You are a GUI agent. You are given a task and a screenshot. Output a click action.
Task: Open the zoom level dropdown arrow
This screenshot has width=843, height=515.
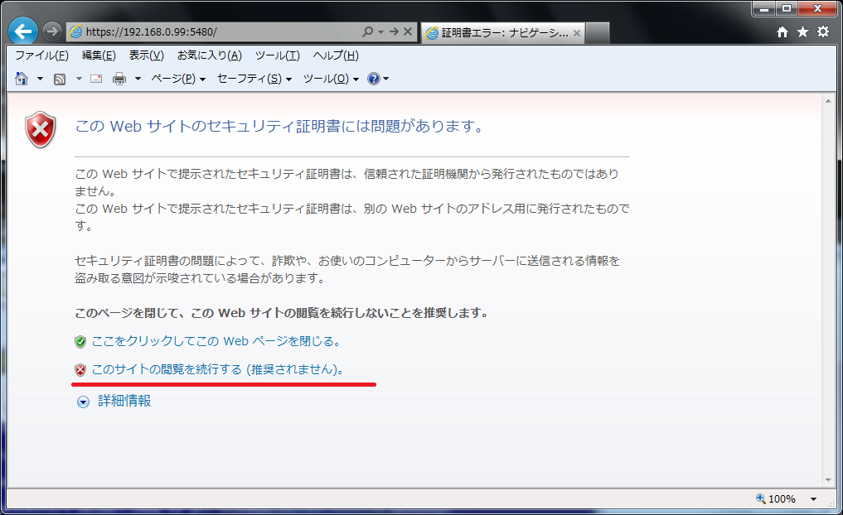813,499
